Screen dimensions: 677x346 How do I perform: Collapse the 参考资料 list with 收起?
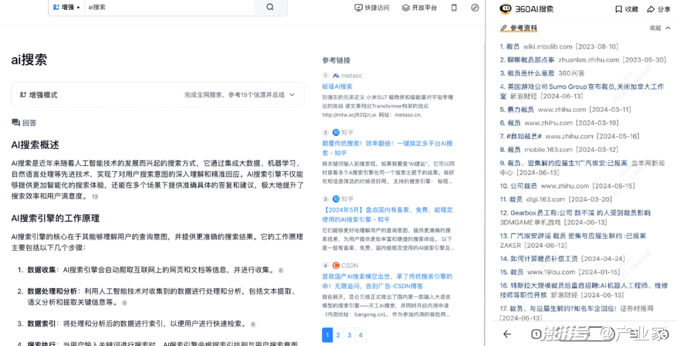pyautogui.click(x=659, y=28)
